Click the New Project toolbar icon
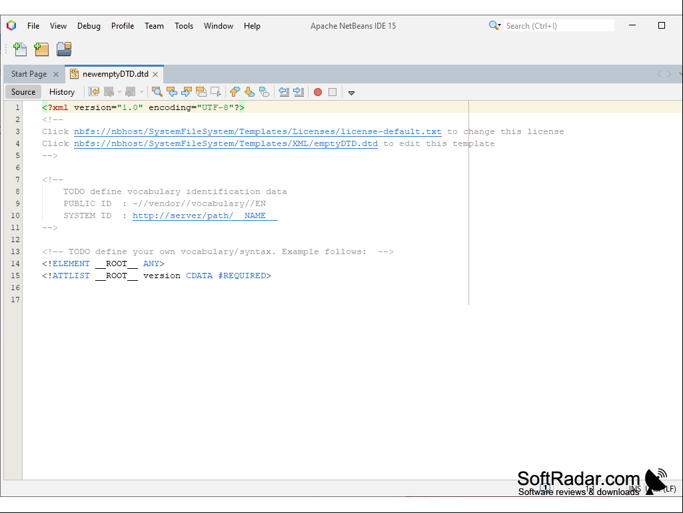The image size is (683, 513). (41, 49)
